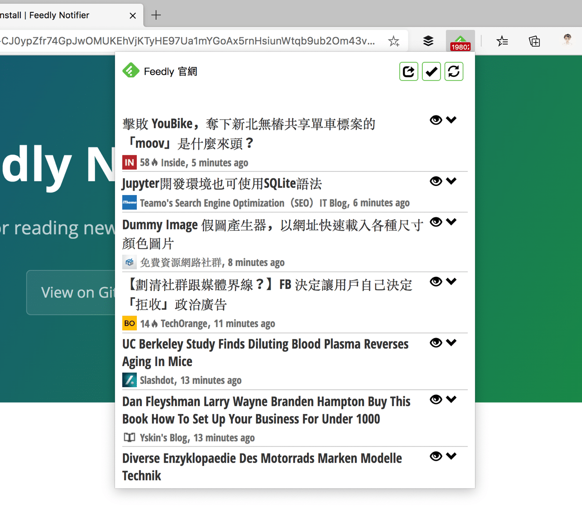This screenshot has width=582, height=524.
Task: Expand the FB 政治廣告 article chevron
Action: pos(451,282)
